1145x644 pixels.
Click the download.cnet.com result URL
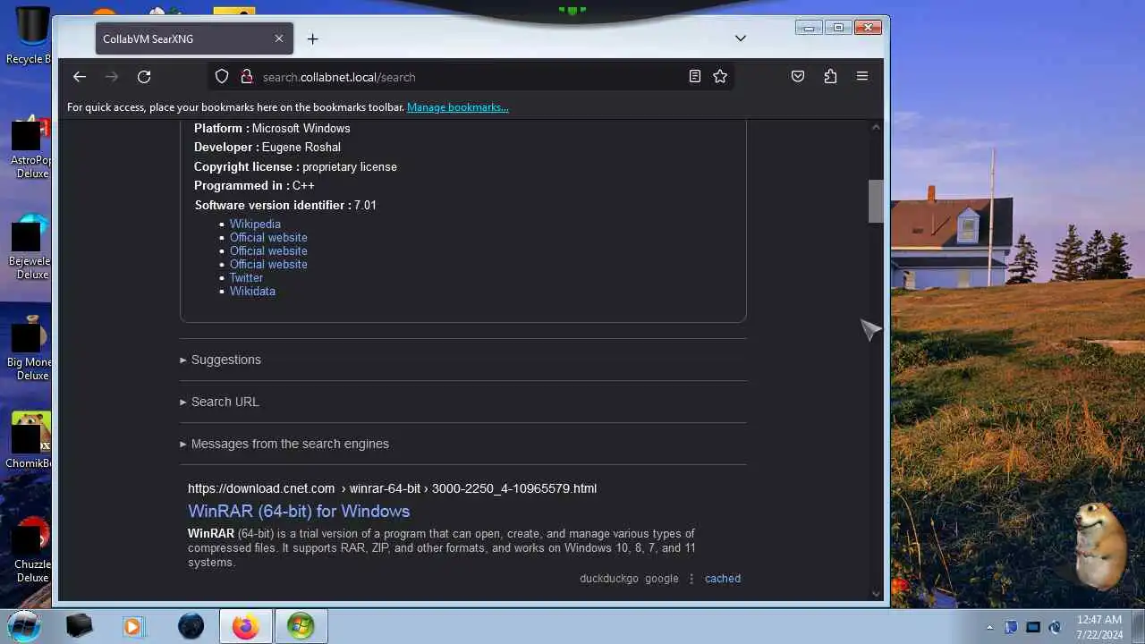point(392,488)
